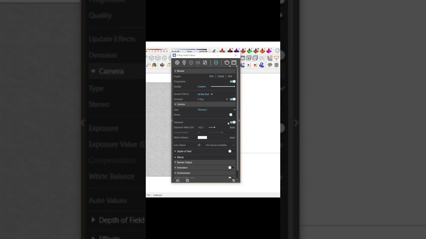
Task: Open the Geometry tab (cube icon)
Action: (x=191, y=63)
